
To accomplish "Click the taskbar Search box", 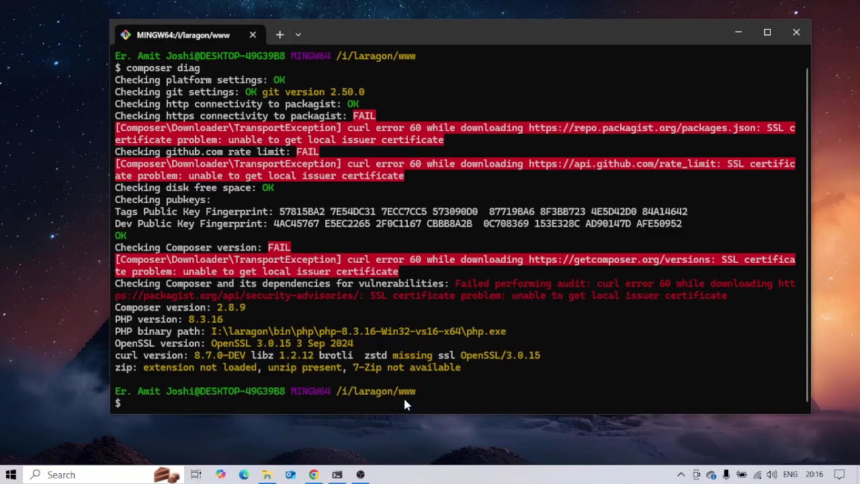I will [104, 475].
